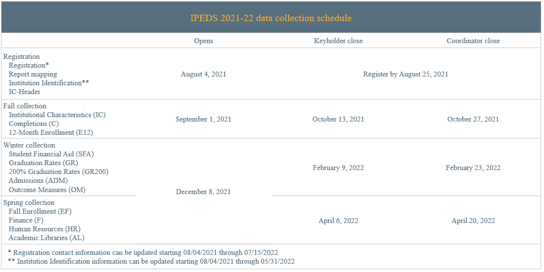Image resolution: width=544 pixels, height=272 pixels.
Task: Select the 12-Month Enrollment (E12) component
Action: (x=51, y=132)
